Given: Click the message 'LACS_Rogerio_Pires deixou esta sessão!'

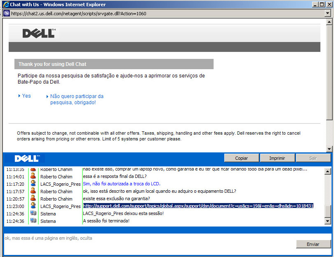Looking at the screenshot, I should click(123, 213).
